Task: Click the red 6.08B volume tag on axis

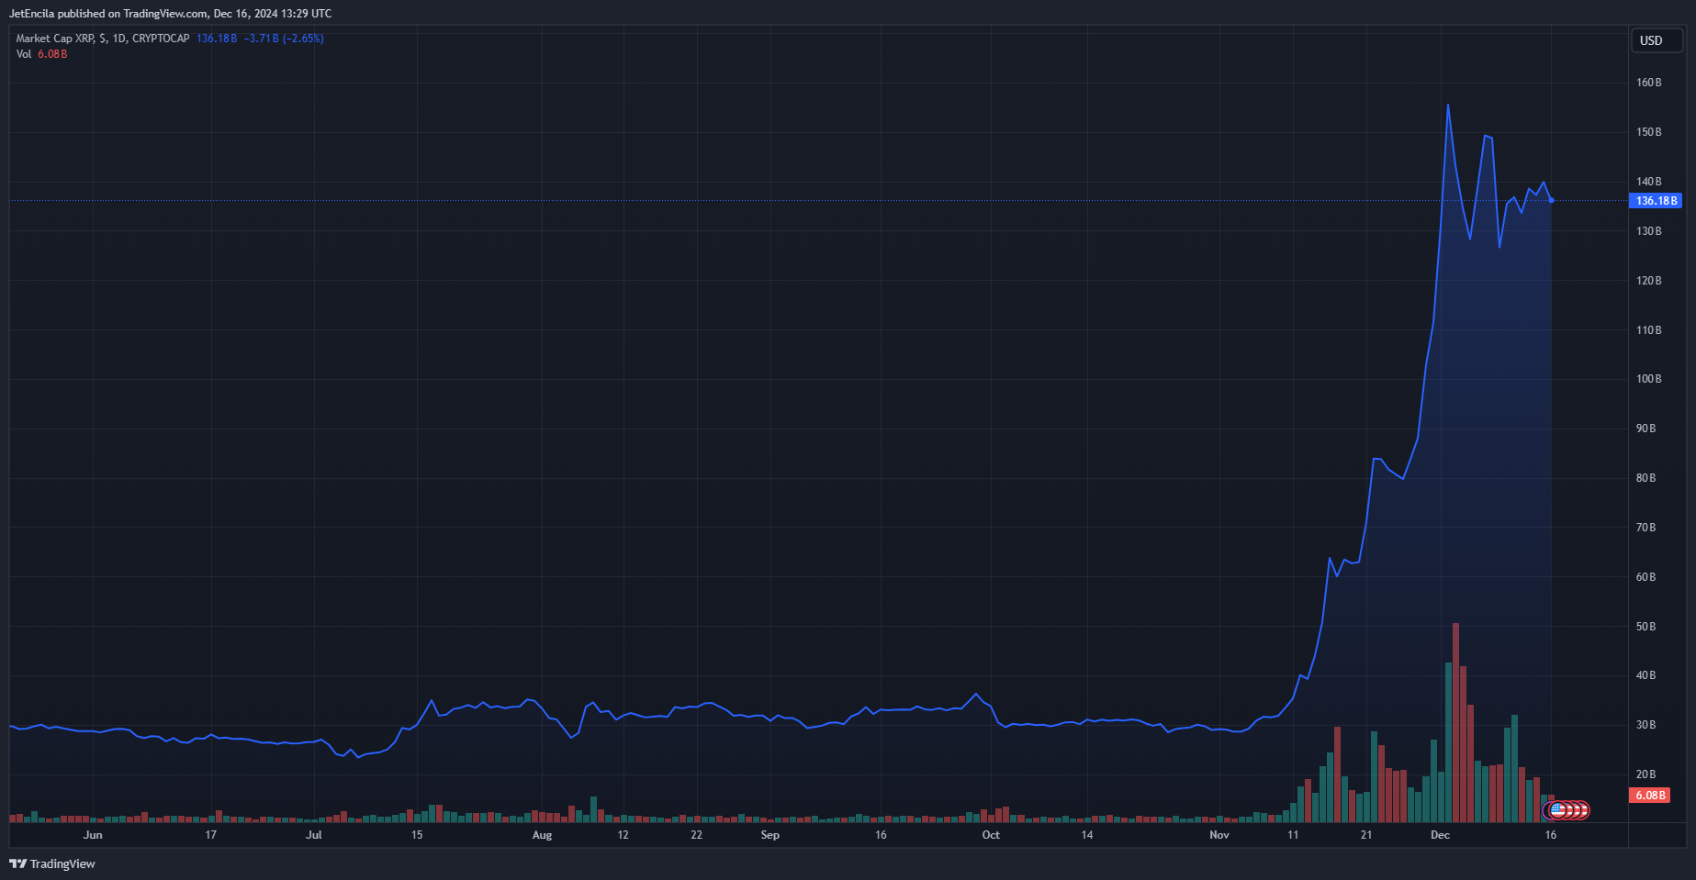Action: coord(1650,796)
